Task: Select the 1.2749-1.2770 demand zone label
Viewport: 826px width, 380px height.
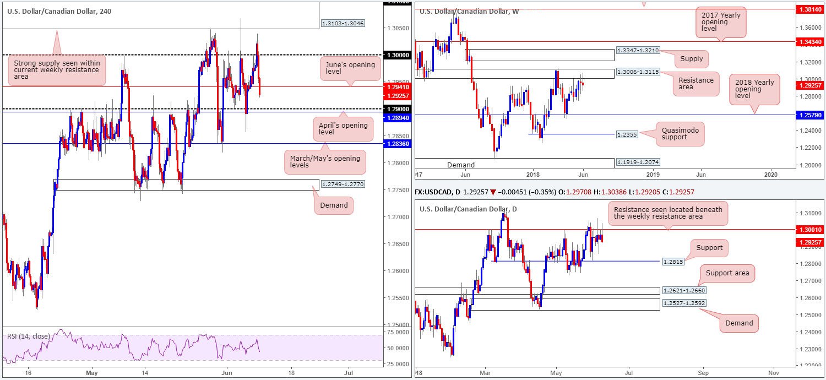Action: pos(343,184)
